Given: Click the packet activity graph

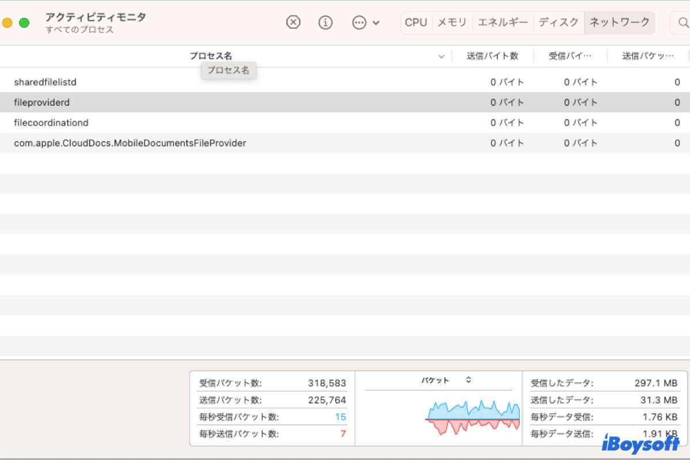Looking at the screenshot, I should pyautogui.click(x=472, y=417).
